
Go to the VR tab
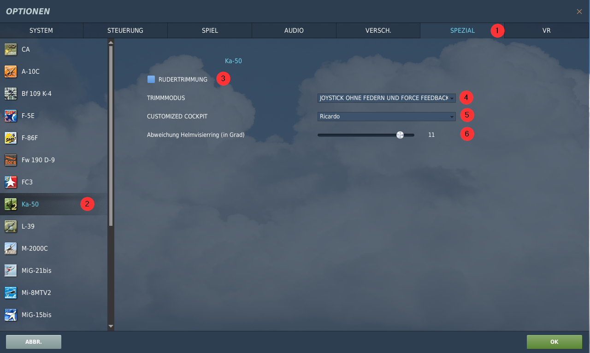547,30
